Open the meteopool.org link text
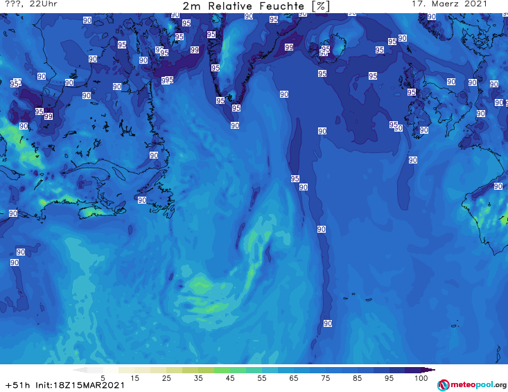 (478, 385)
